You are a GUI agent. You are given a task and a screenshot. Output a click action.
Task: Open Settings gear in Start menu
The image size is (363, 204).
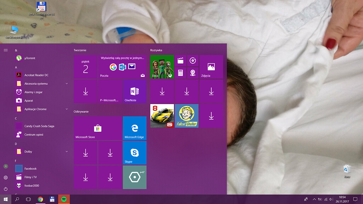(6, 177)
